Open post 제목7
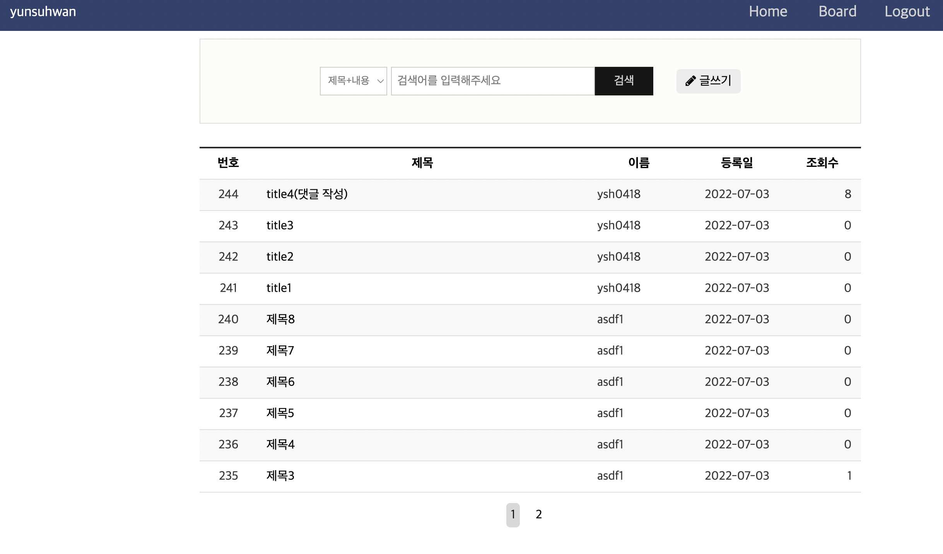The image size is (943, 554). click(280, 351)
